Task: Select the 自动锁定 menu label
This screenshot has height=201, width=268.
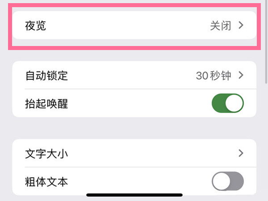Action: click(46, 75)
